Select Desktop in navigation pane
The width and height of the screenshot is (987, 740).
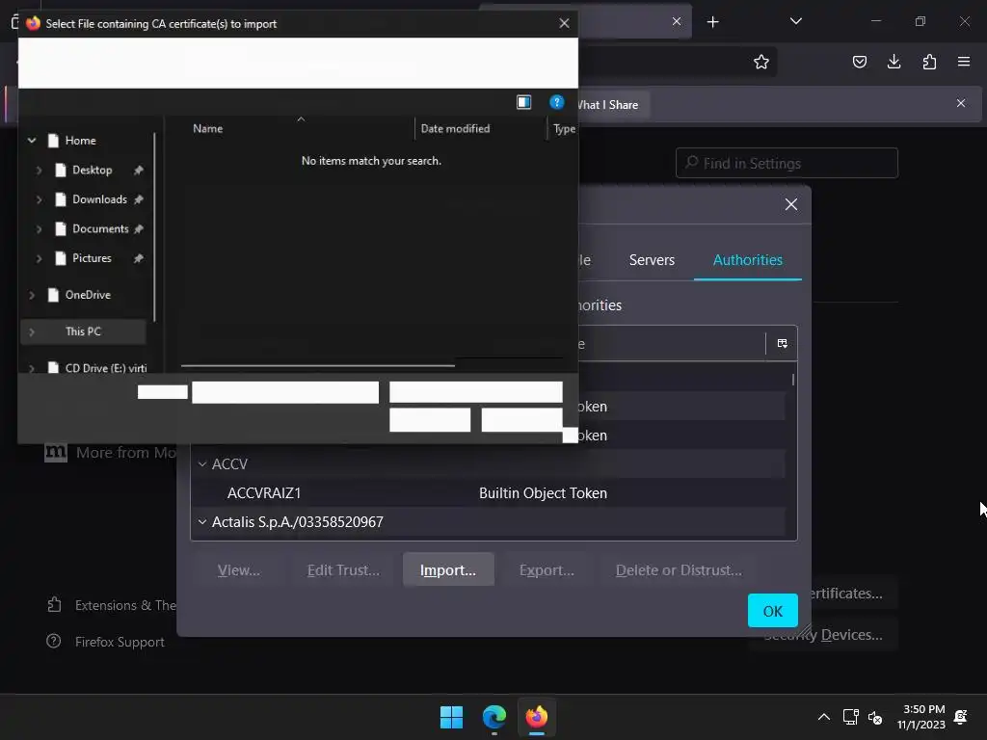click(x=92, y=170)
